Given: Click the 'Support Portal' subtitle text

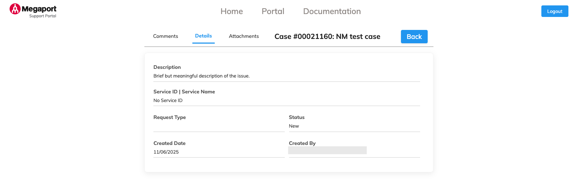Looking at the screenshot, I should tap(43, 16).
